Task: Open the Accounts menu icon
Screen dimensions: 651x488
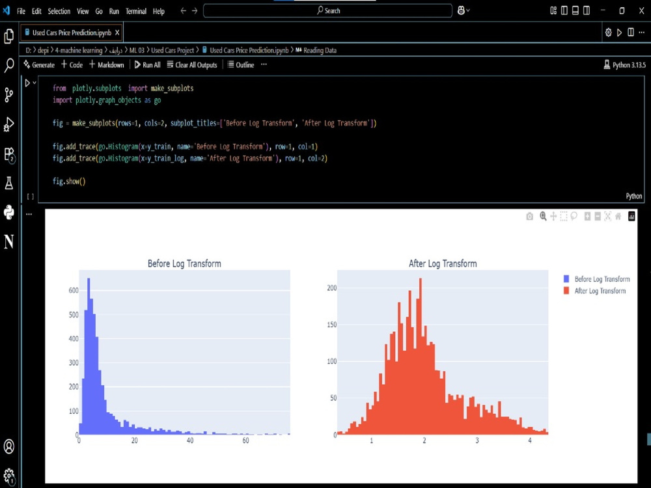Action: coord(8,446)
